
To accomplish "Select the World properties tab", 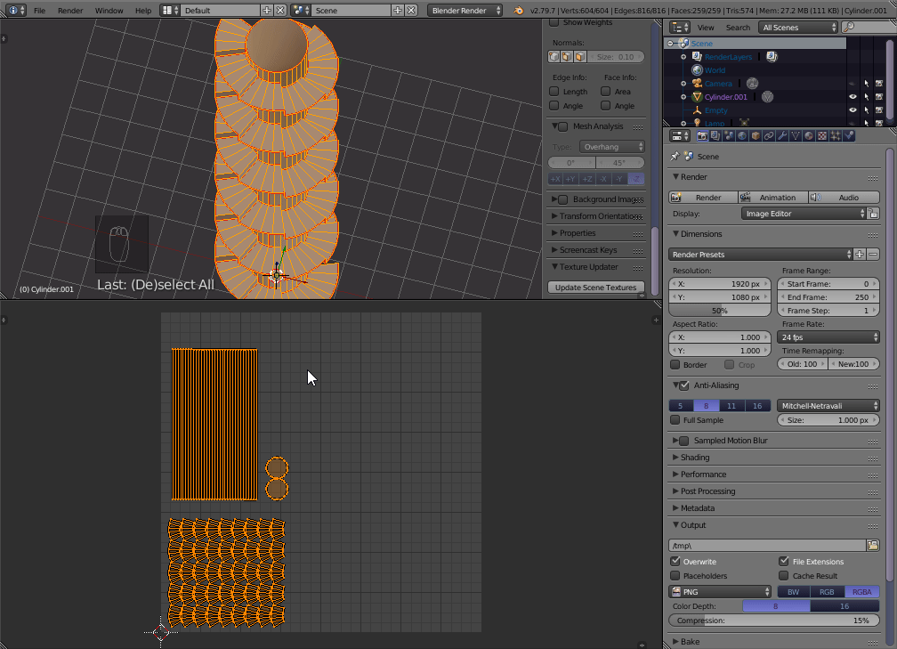I will pyautogui.click(x=742, y=135).
